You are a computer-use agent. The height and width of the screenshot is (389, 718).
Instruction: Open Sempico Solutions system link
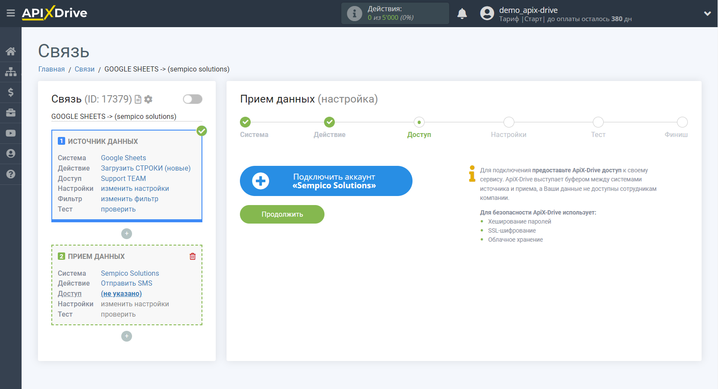click(130, 273)
